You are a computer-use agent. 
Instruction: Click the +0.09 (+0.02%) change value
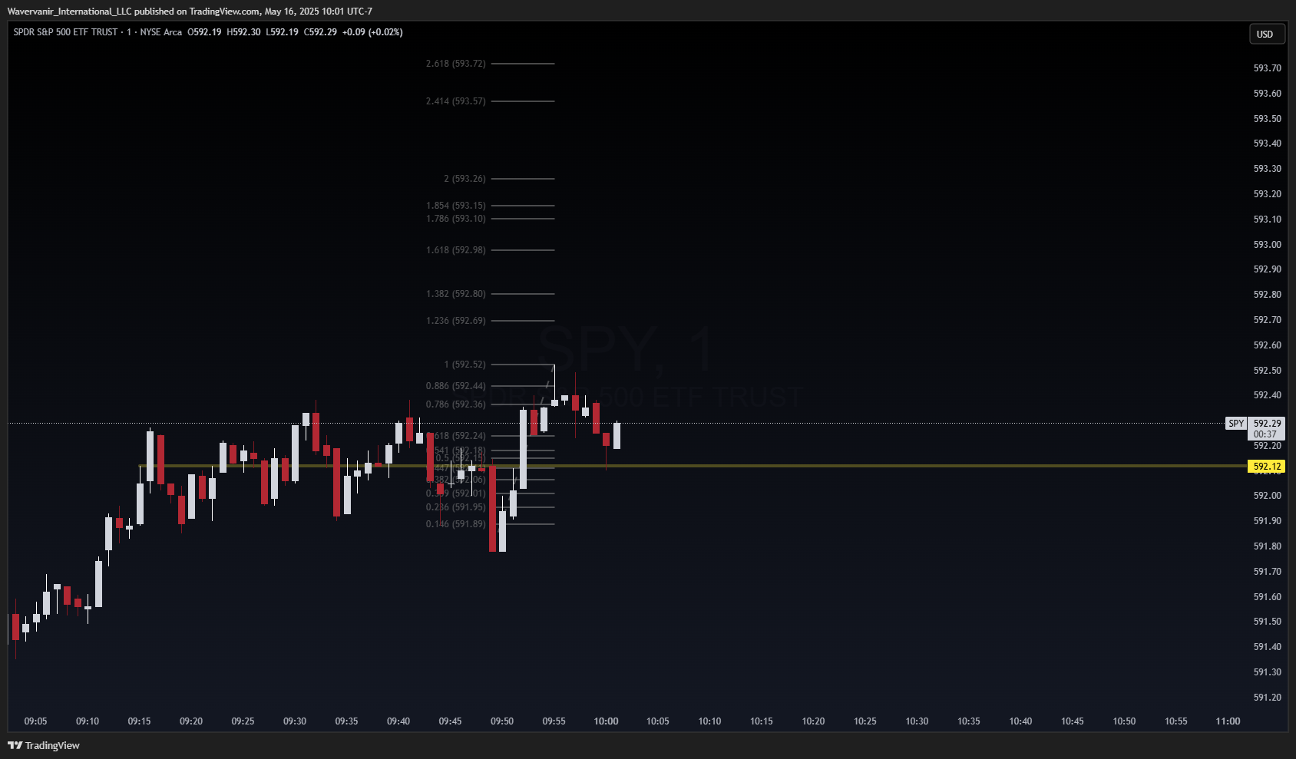coord(372,32)
